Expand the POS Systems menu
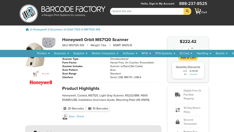234x132 pixels. 165,53
